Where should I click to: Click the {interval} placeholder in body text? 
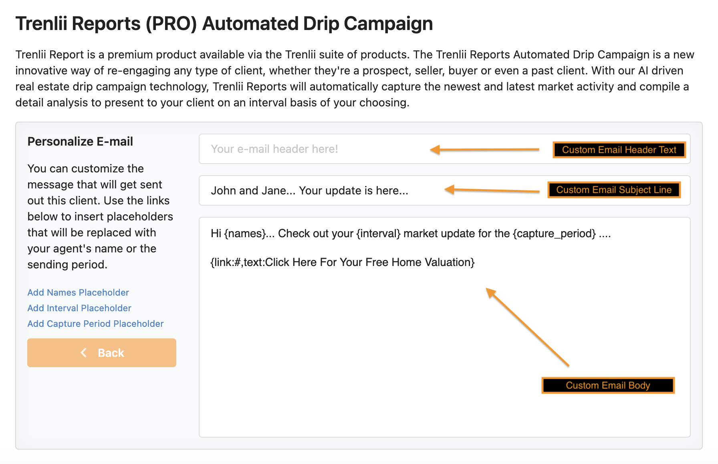tap(378, 234)
